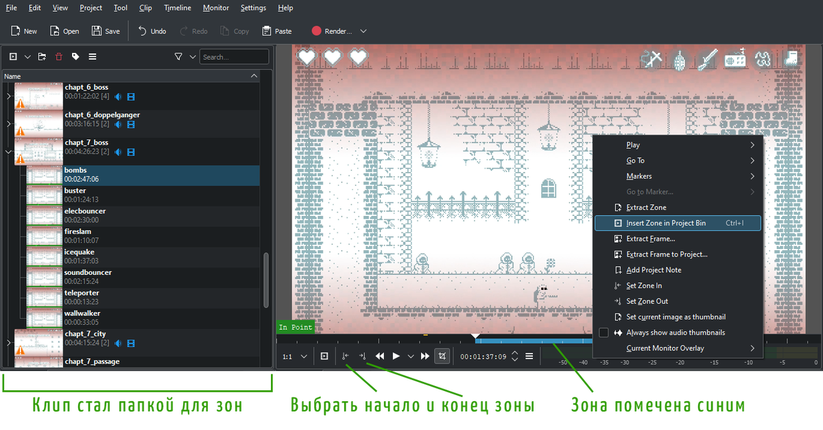Open the Settings menu
Viewport: 823px width, 430px height.
click(253, 8)
